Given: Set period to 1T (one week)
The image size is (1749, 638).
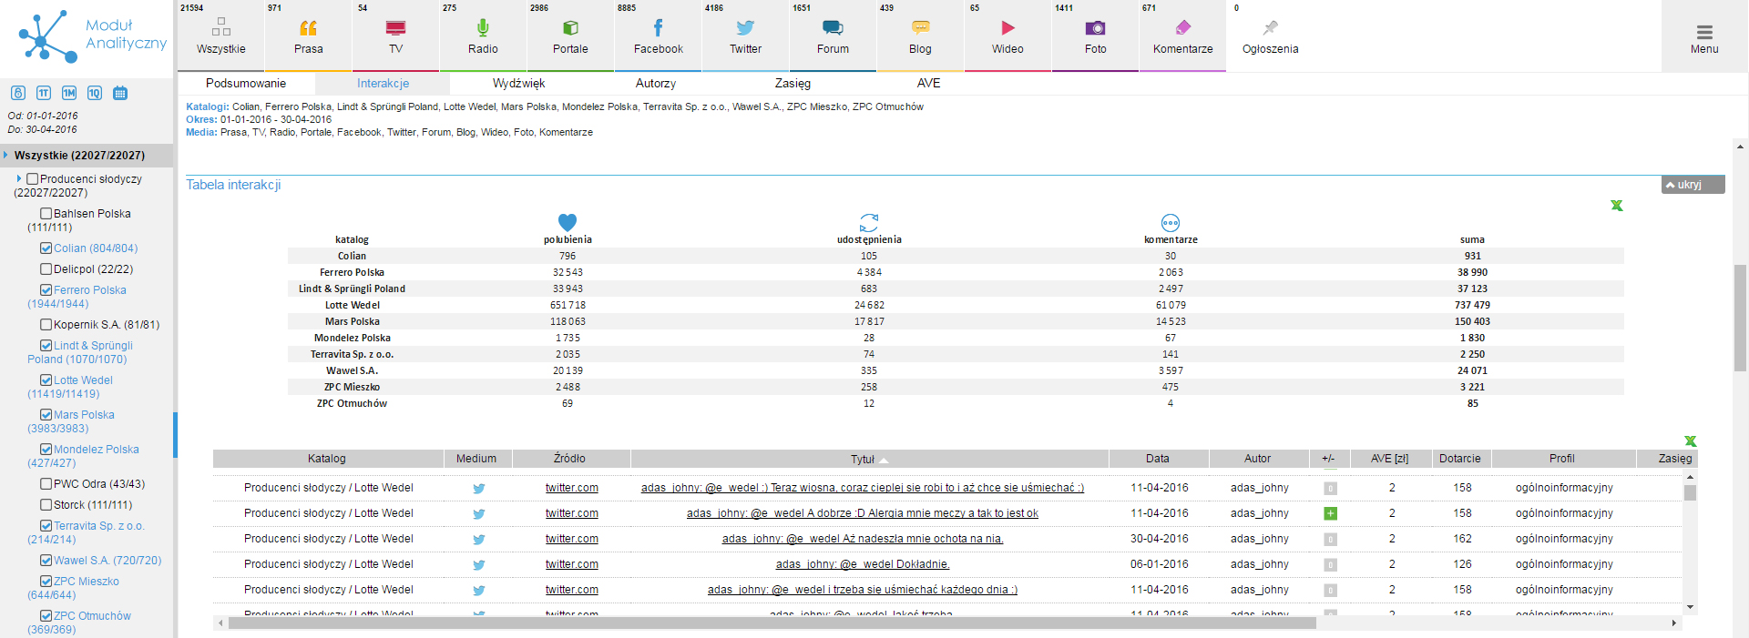Looking at the screenshot, I should tap(44, 93).
